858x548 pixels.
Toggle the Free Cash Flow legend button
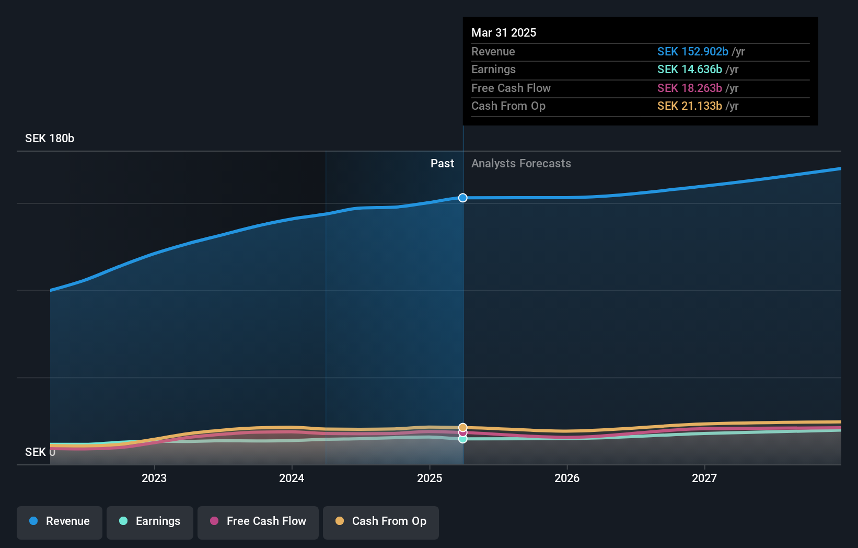258,522
